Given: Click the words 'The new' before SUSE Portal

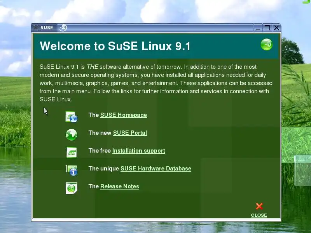Looking at the screenshot, I should pyautogui.click(x=100, y=133).
